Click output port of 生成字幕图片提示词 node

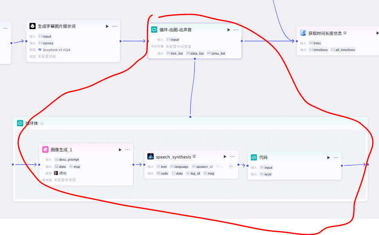(x=121, y=41)
